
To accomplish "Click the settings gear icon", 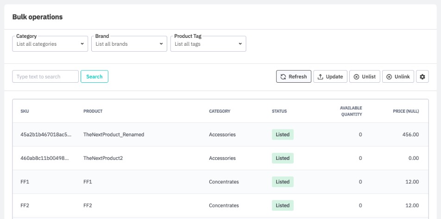I will pos(422,77).
